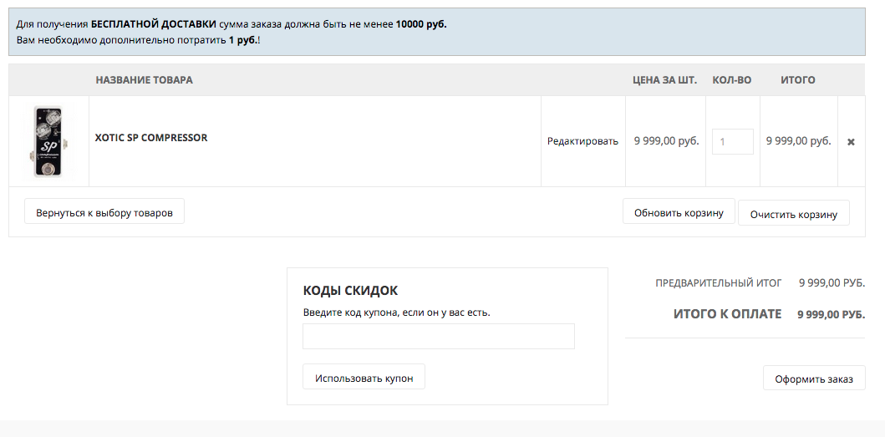
Task: Click the Редактировать link for the item
Action: [x=582, y=141]
